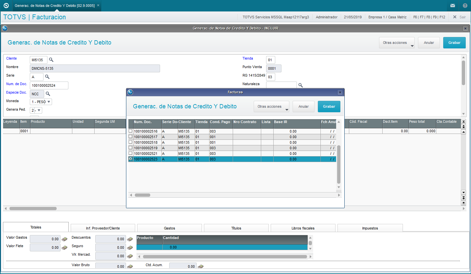Tick checkbox for document 100100002519
The height and width of the screenshot is (274, 471).
[131, 148]
